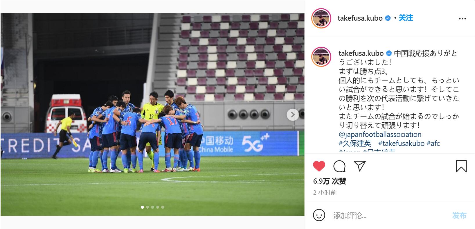Open the #afc hashtag
The height and width of the screenshot is (229, 475).
click(433, 143)
